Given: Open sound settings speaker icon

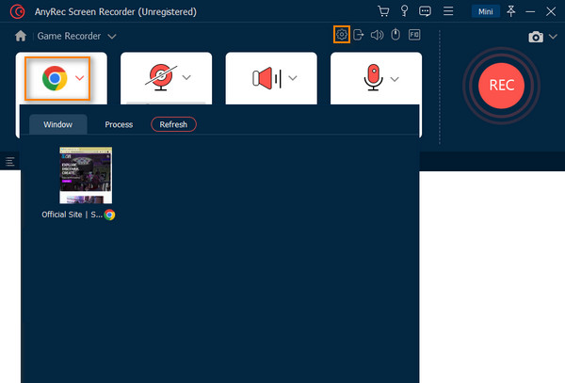Looking at the screenshot, I should pyautogui.click(x=377, y=35).
